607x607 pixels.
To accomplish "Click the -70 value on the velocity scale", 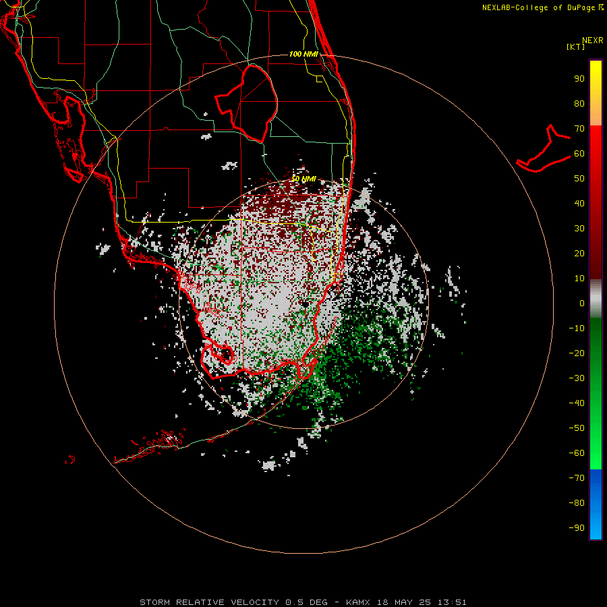I will (x=577, y=478).
